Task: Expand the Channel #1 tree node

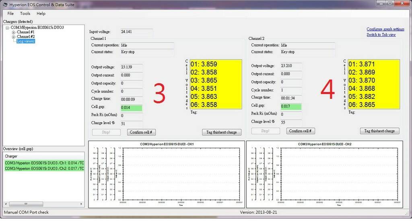Action: tap(13, 32)
